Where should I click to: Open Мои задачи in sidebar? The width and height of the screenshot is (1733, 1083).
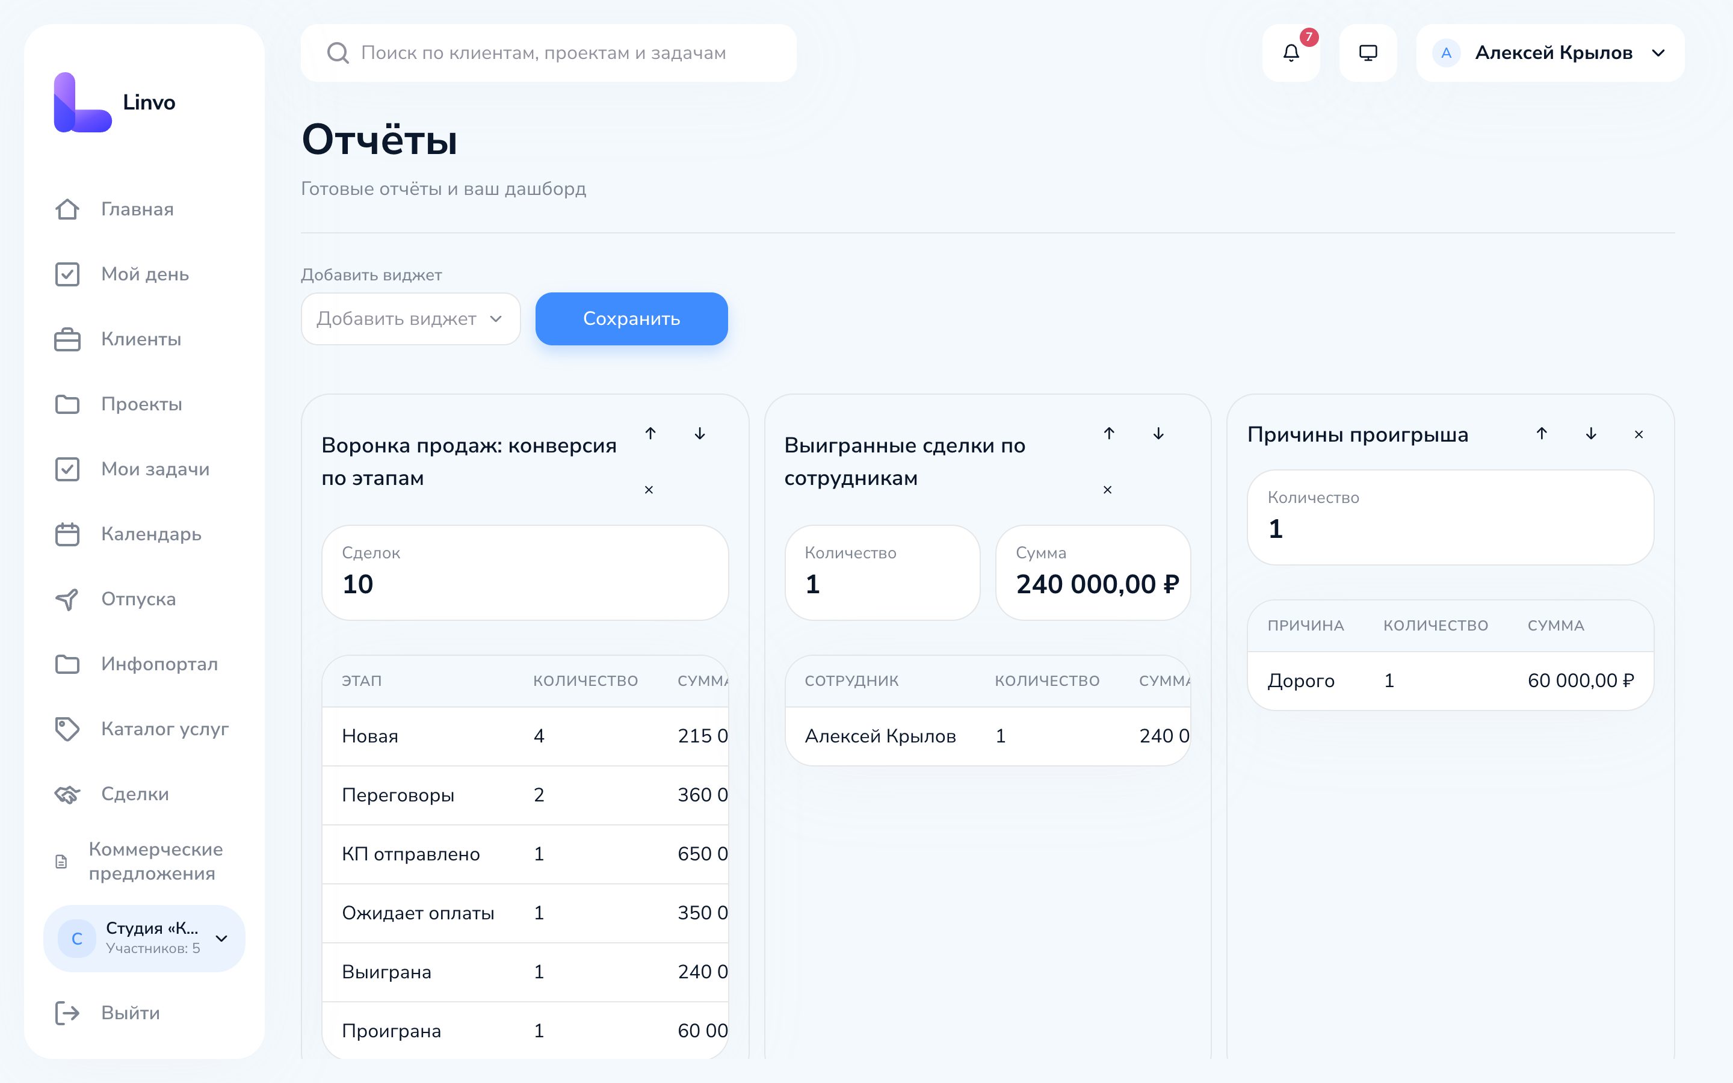click(144, 469)
